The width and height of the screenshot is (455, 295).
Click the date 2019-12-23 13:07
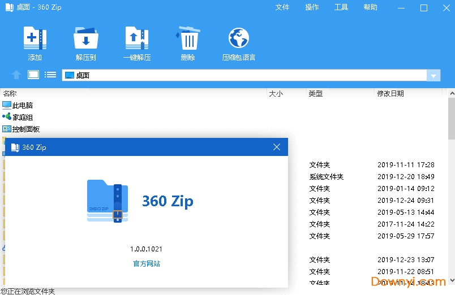point(406,260)
